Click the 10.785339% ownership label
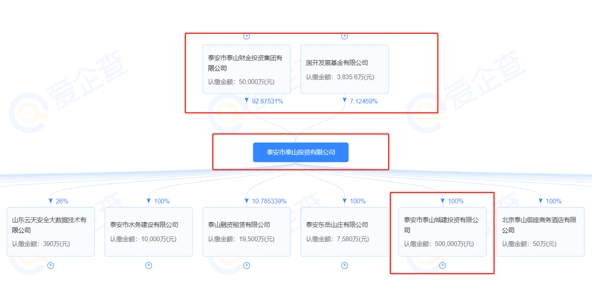This screenshot has height=285, width=592. coord(269,201)
